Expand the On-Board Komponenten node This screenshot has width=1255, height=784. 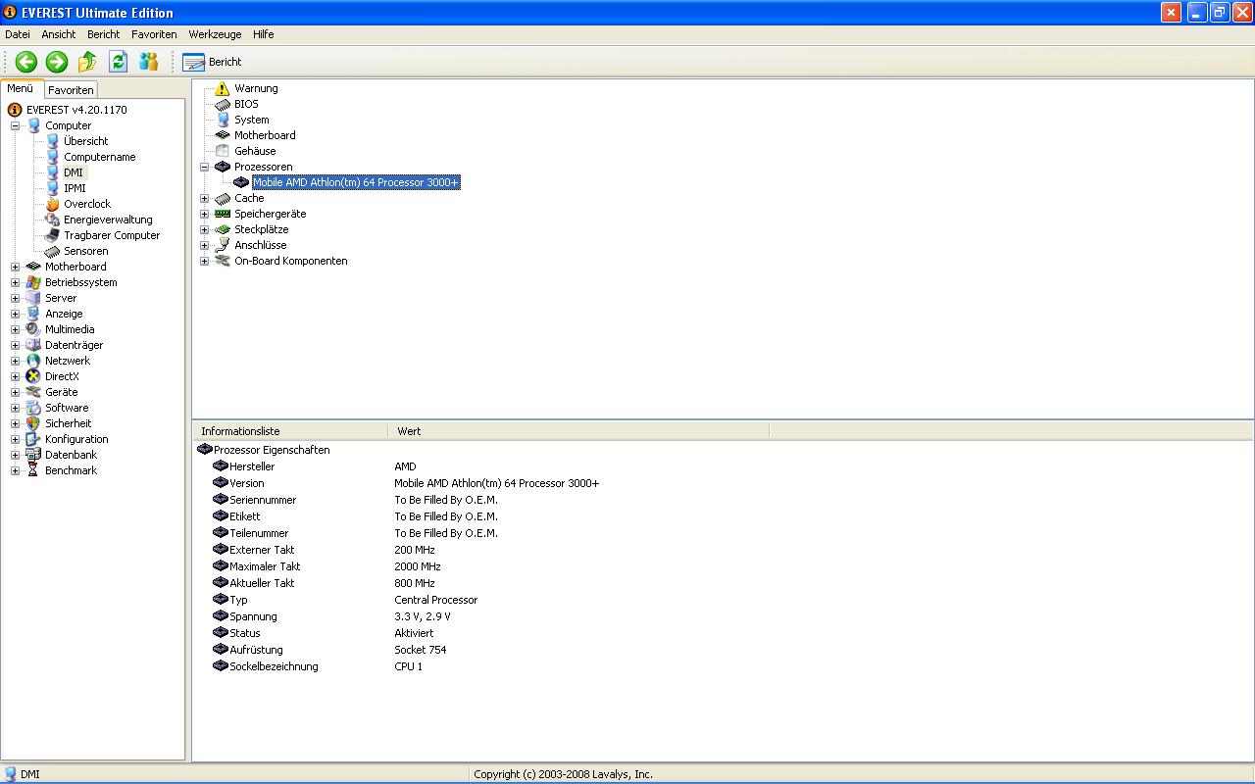(x=204, y=261)
